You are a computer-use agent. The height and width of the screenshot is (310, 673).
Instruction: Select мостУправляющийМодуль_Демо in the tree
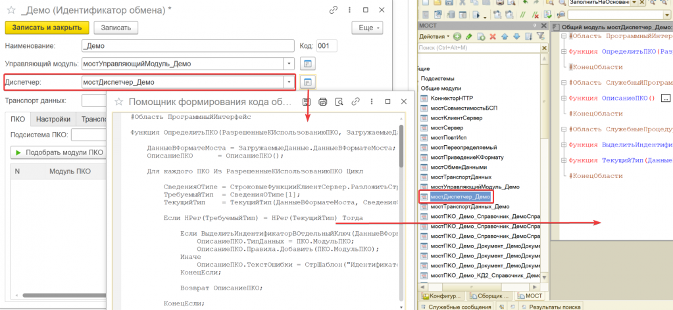pyautogui.click(x=474, y=187)
